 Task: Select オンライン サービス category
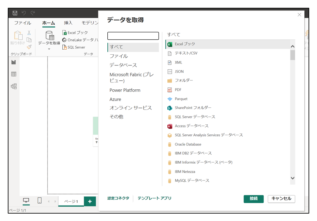[x=130, y=108]
